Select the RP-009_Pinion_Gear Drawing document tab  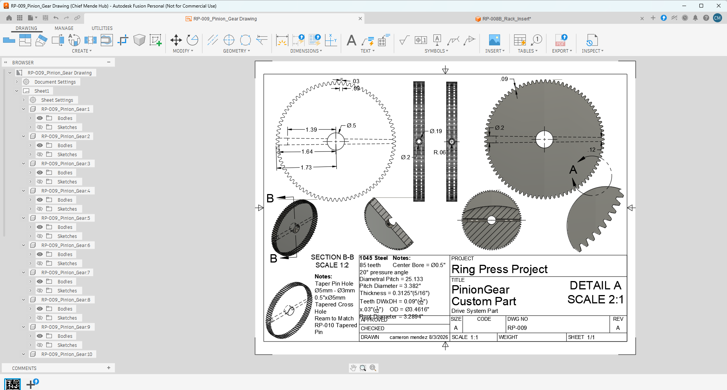[225, 19]
